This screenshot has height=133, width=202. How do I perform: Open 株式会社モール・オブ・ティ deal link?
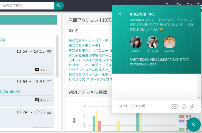pos(90,41)
